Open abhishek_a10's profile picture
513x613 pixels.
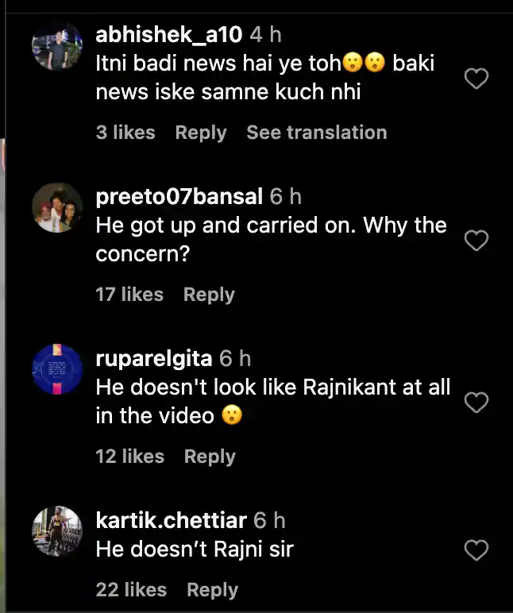57,47
